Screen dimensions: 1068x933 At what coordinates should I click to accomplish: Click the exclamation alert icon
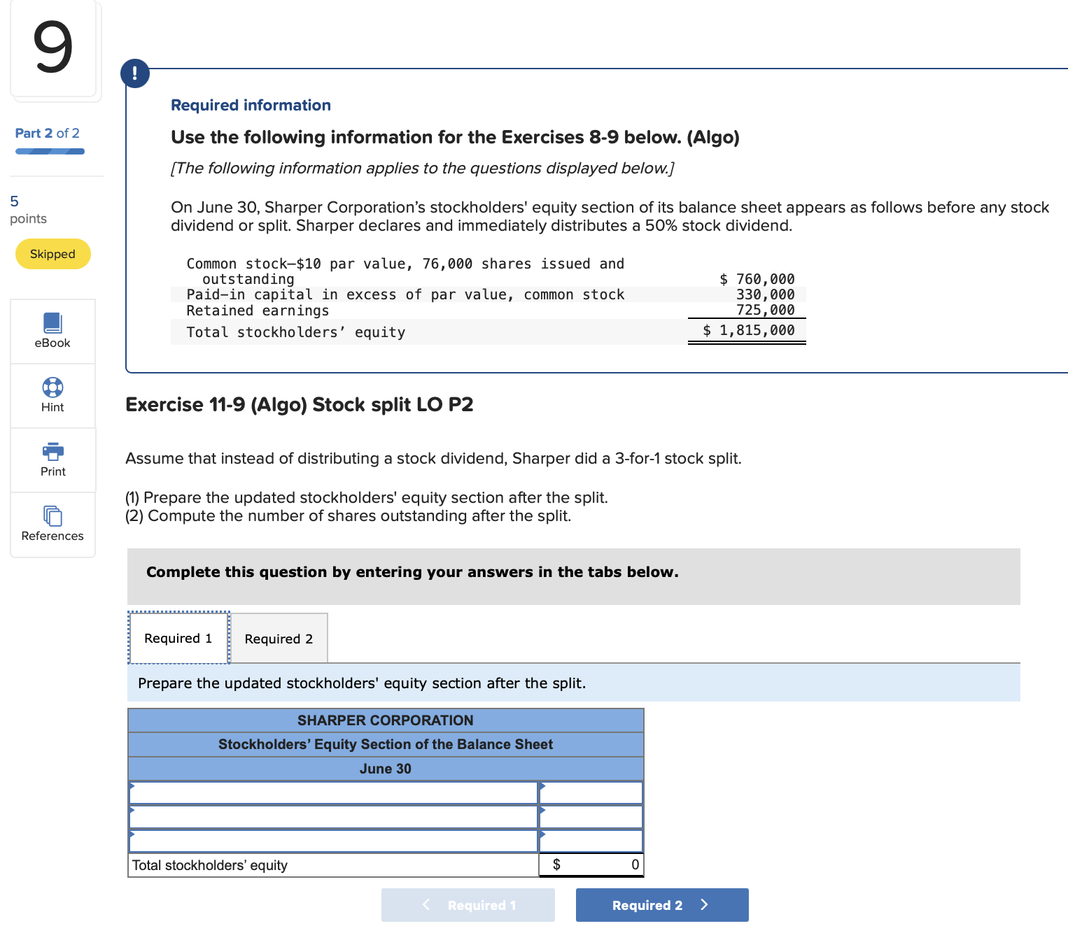point(135,73)
